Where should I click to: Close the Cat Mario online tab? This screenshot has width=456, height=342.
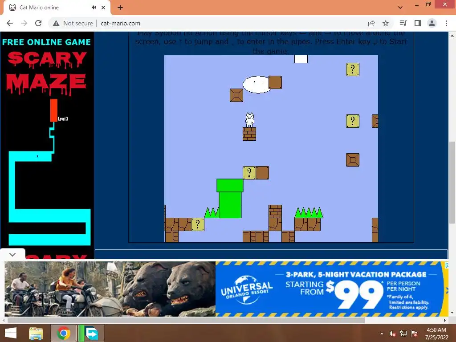pyautogui.click(x=103, y=8)
